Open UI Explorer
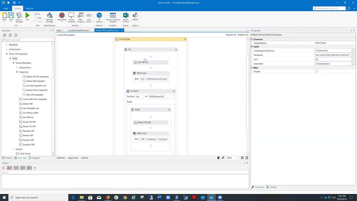This screenshot has width=357, height=201. 99,18
